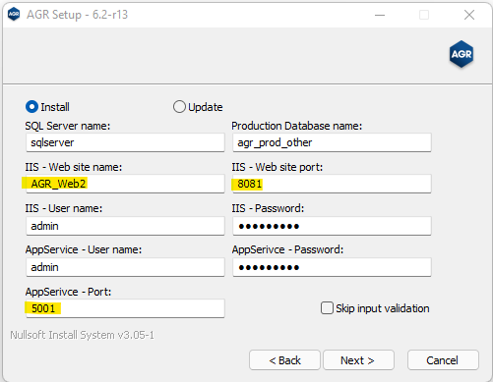The height and width of the screenshot is (382, 493).
Task: Minimize the AGR Setup window
Action: click(380, 15)
